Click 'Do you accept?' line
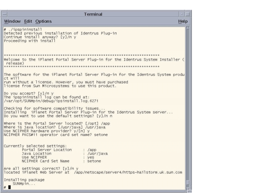 29,93
